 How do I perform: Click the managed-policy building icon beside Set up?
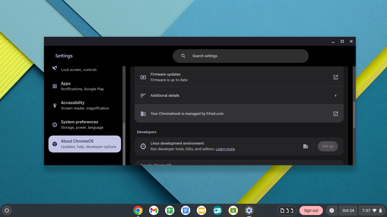[x=305, y=146]
